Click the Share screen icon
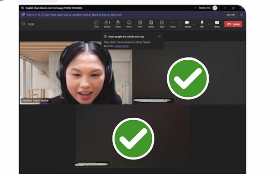 217,24
